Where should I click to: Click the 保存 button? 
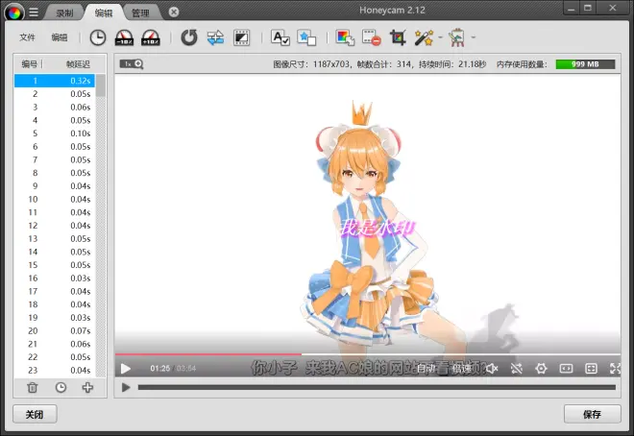pos(593,414)
